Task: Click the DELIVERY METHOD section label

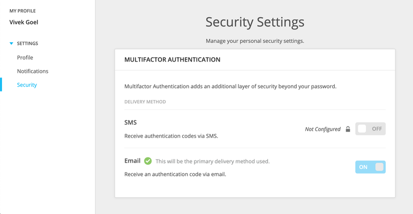Action: click(x=145, y=102)
